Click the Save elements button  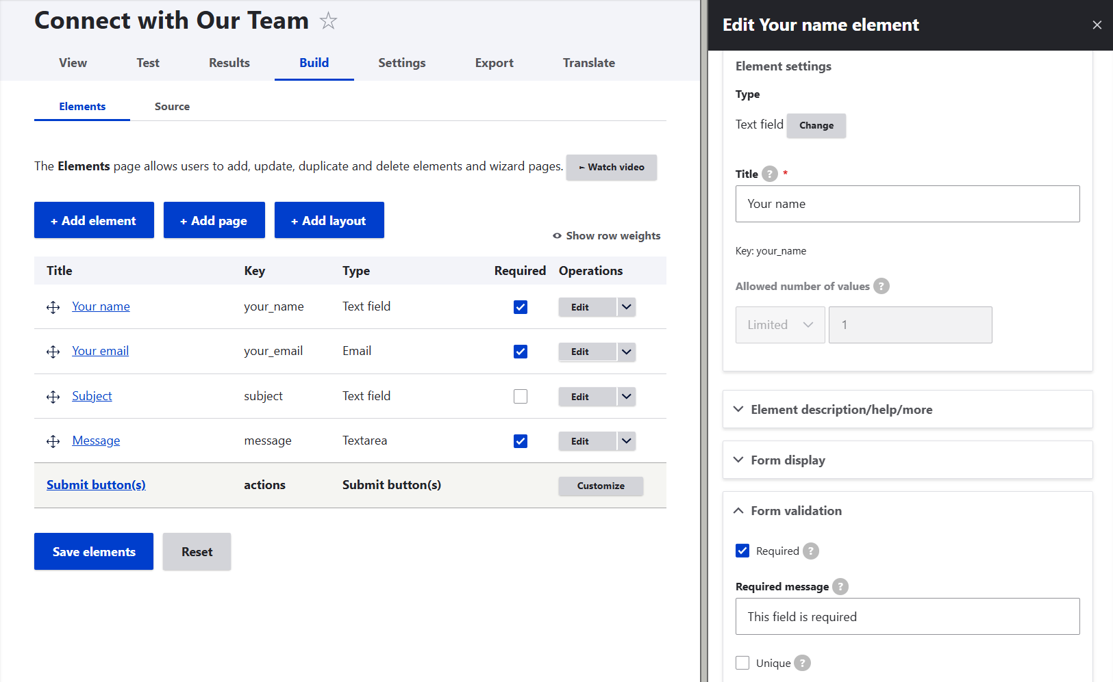click(x=94, y=551)
